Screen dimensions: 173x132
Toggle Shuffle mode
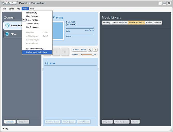pos(76,50)
